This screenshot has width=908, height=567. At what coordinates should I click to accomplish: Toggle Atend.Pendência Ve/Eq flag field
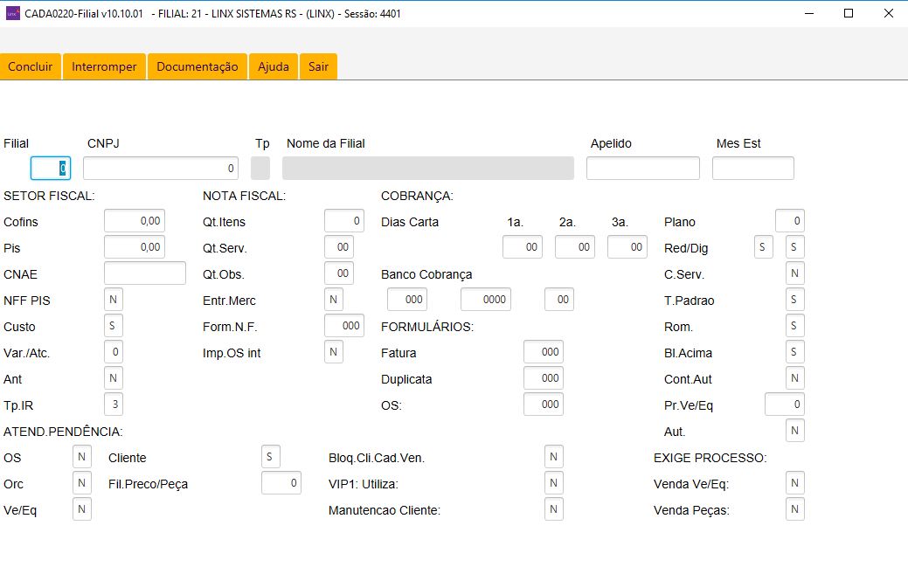pos(82,509)
